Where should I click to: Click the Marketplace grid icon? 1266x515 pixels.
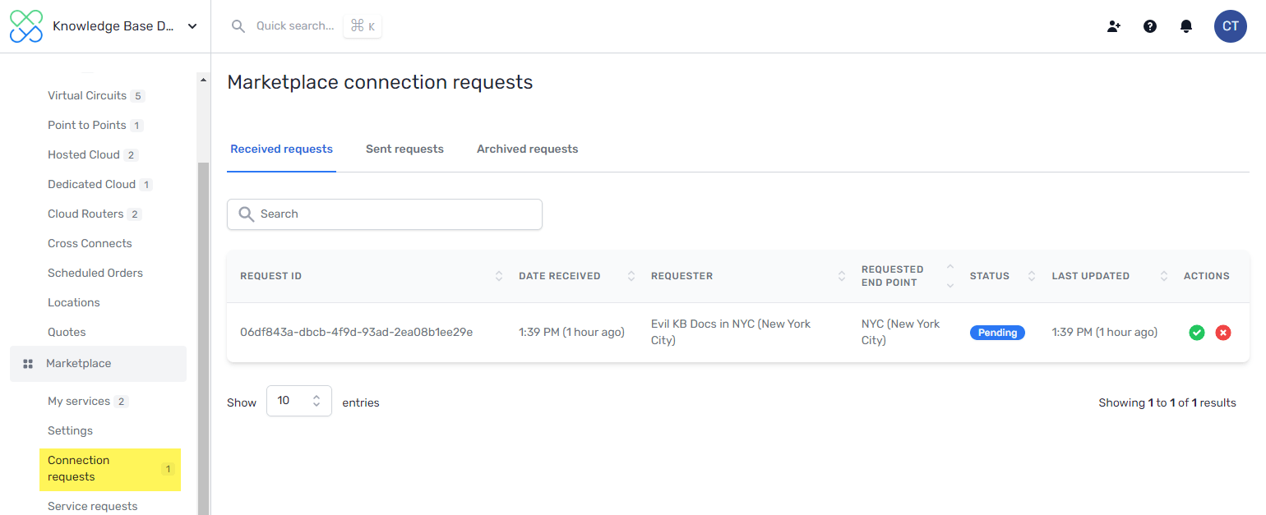coord(28,364)
